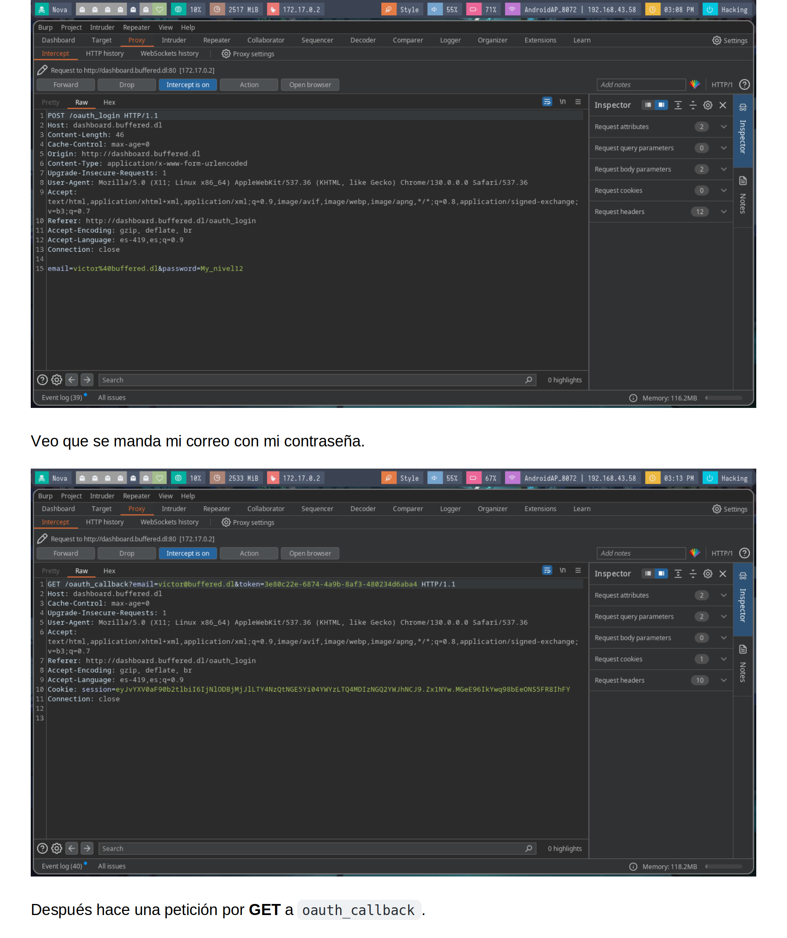The height and width of the screenshot is (938, 787).
Task: Close the Inspector panel in top Burp window
Action: (x=723, y=105)
